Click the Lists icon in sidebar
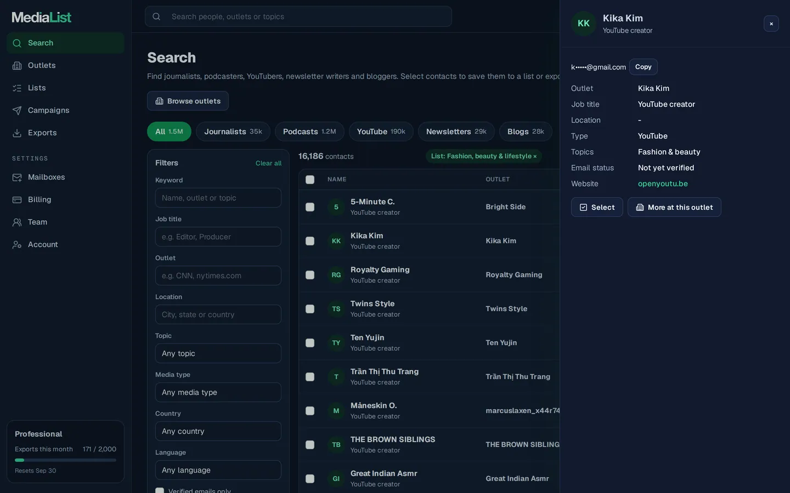This screenshot has height=493, width=790. pyautogui.click(x=17, y=88)
